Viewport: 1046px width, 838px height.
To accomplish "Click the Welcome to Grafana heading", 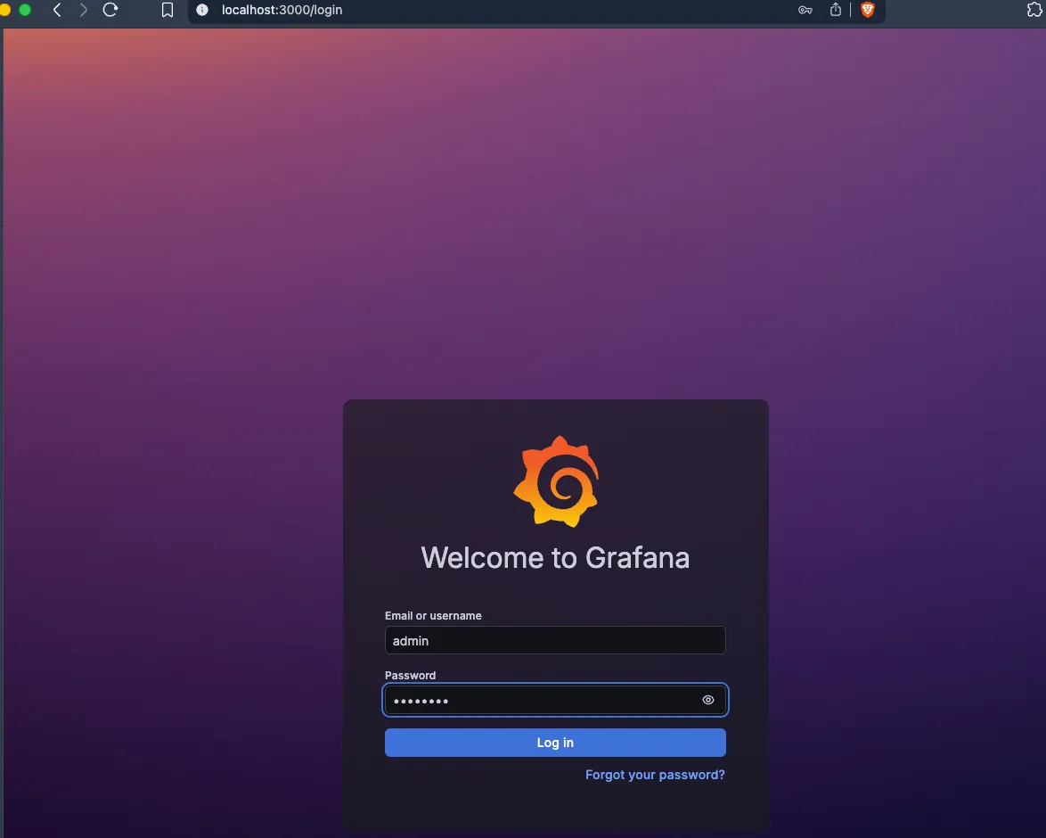I will tap(555, 558).
